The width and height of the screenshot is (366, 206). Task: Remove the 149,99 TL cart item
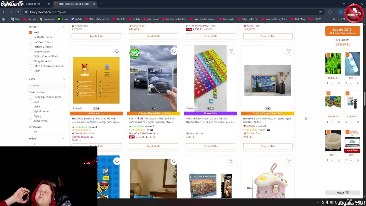(339, 122)
